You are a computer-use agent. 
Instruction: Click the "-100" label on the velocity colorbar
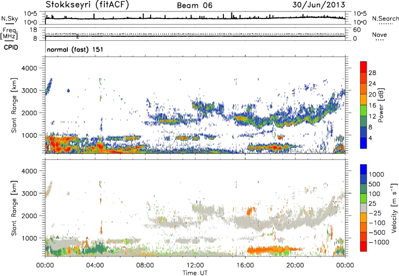pyautogui.click(x=377, y=223)
